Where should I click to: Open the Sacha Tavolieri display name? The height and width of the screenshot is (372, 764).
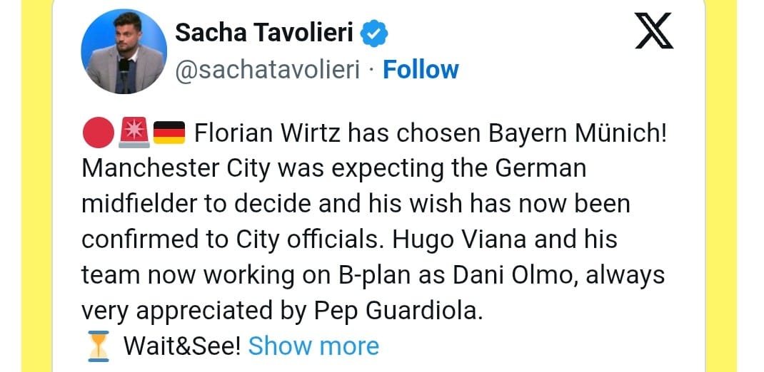pos(264,33)
